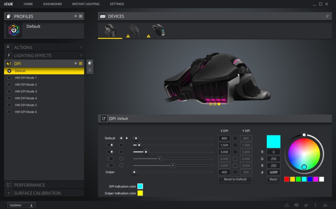336x209 pixels.
Task: Open the Settings tab
Action: point(117,4)
